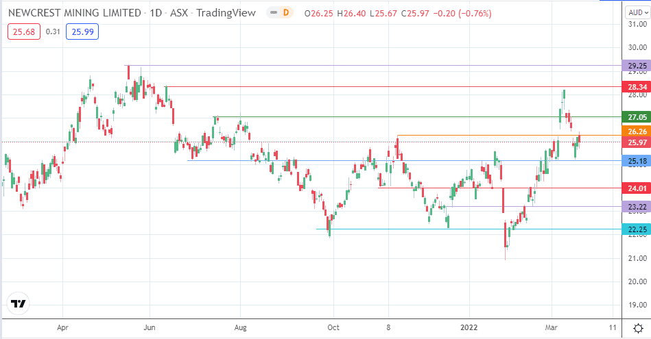
Task: Click the TradingView logo icon
Action: (19, 304)
